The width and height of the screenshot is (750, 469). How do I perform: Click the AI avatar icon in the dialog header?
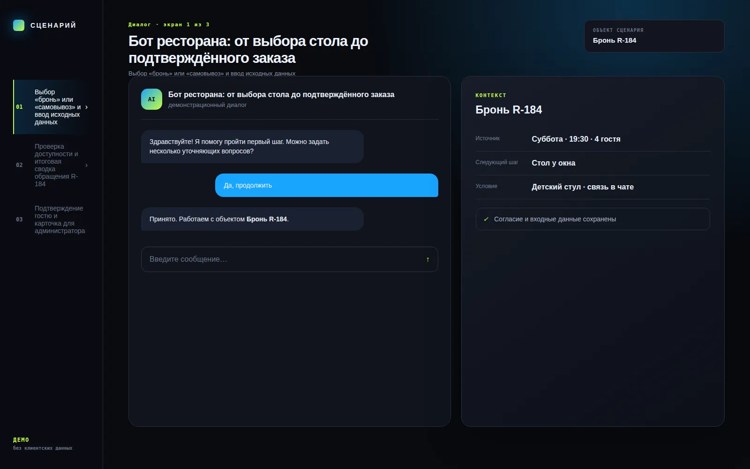pos(151,99)
